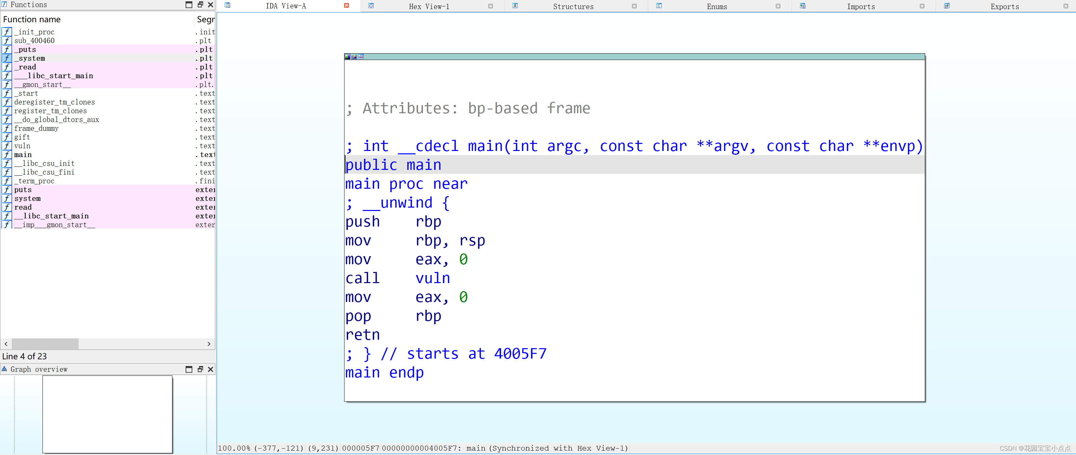Select the _start function row
The image size is (1076, 455).
pyautogui.click(x=108, y=93)
